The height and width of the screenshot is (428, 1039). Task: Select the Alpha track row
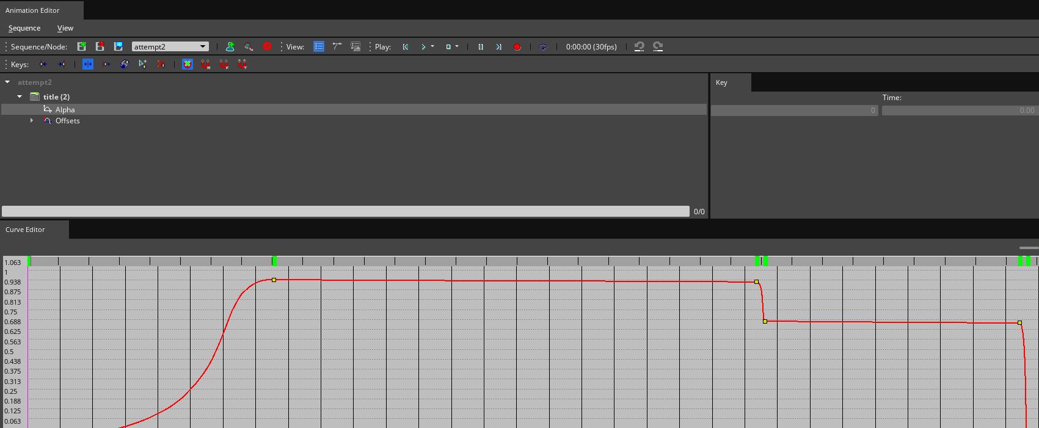click(354, 109)
